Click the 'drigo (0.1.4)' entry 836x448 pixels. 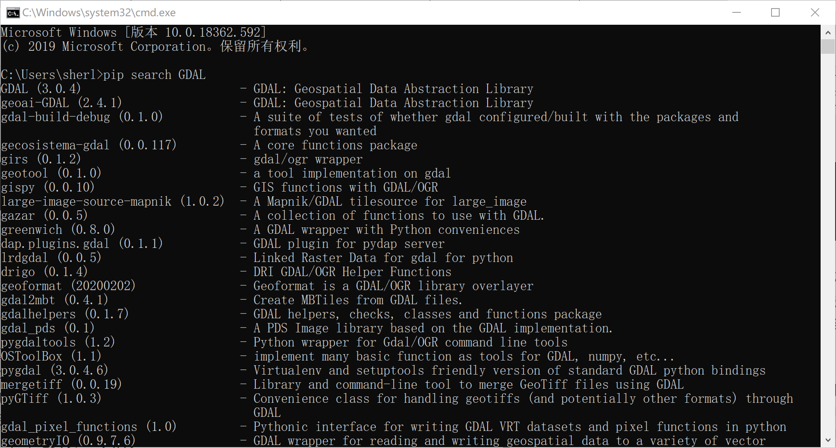[x=44, y=272]
